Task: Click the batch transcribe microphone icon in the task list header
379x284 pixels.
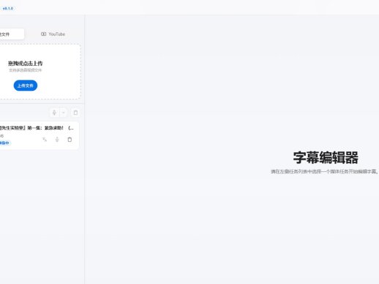Action: tap(54, 113)
